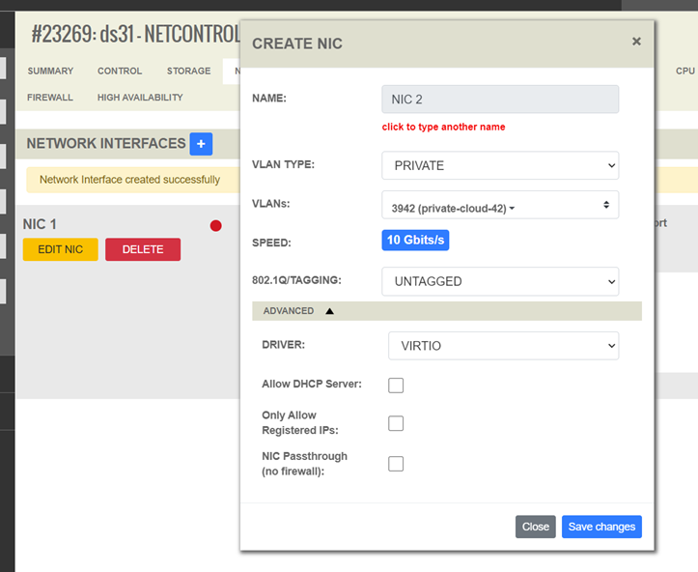Screen dimensions: 698x572
Task: Click the Advanced section header label
Action: point(289,311)
